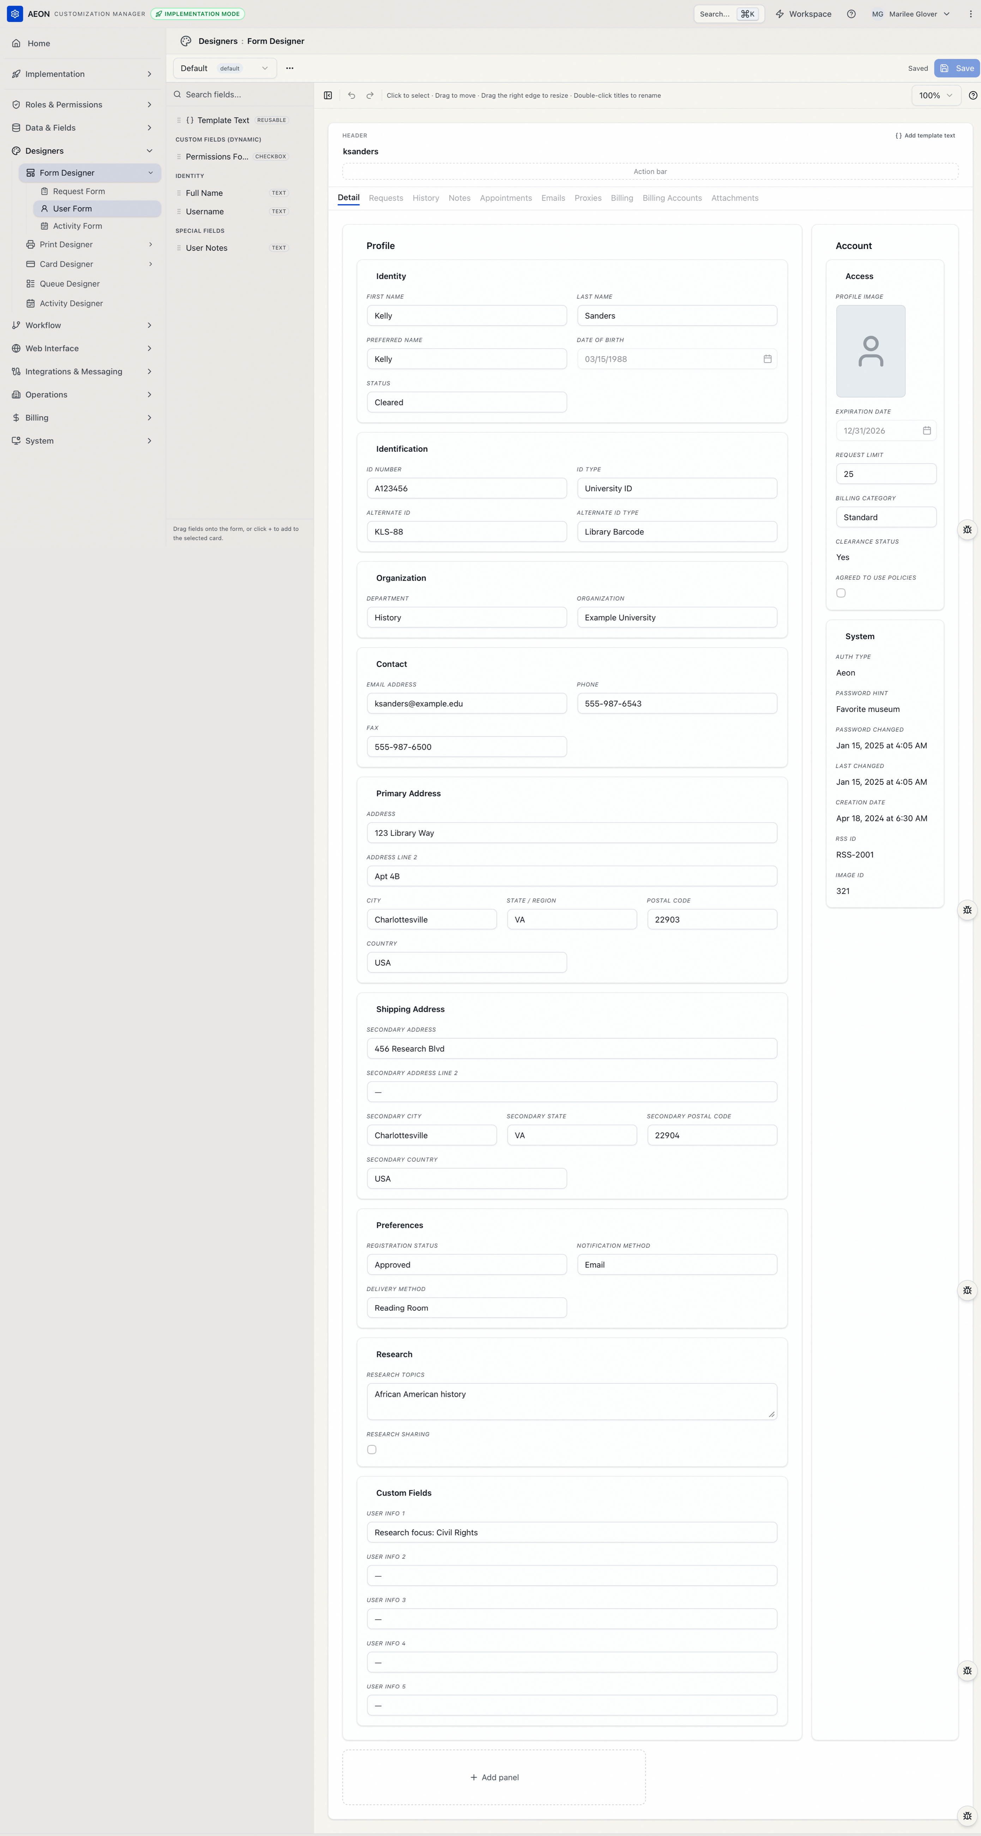Switch to the History tab
981x1836 pixels.
click(x=425, y=198)
